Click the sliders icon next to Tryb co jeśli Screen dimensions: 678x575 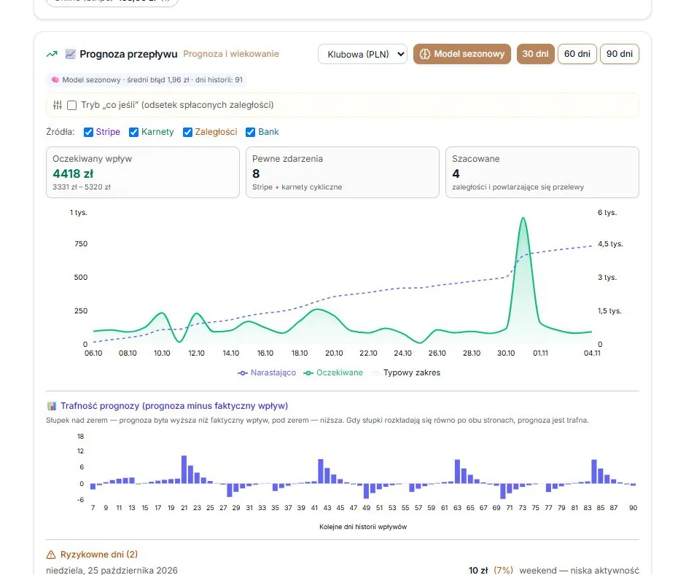point(58,105)
